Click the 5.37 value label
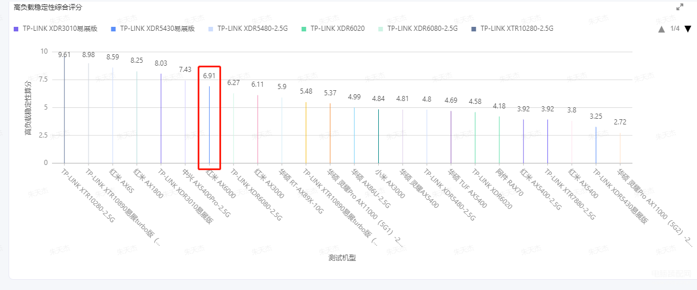The width and height of the screenshot is (697, 290). [x=330, y=93]
